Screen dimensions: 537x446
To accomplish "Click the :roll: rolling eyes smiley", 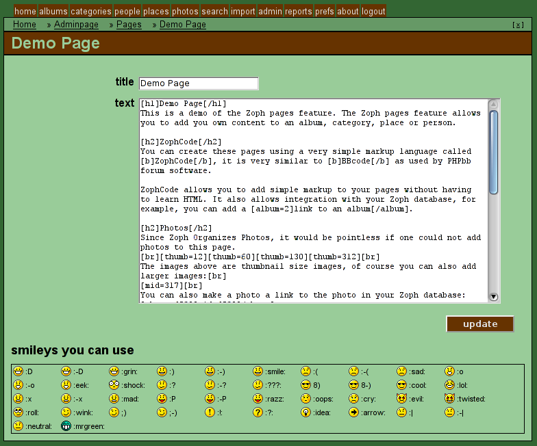I will (x=18, y=412).
